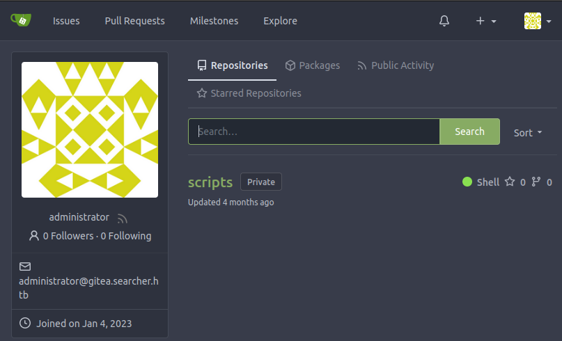This screenshot has height=341, width=562.
Task: Click the RSS feed icon beside administrator
Action: pos(123,218)
